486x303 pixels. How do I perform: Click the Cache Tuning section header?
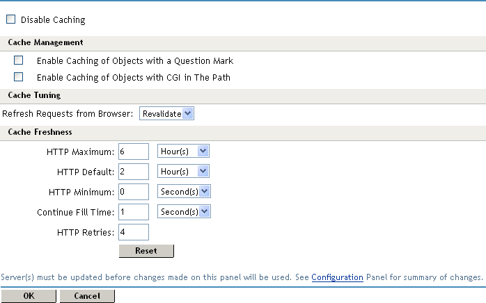point(34,95)
